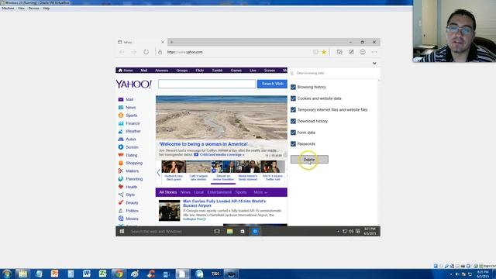
Task: Uncheck Cookies and website data checkbox
Action: pos(293,98)
